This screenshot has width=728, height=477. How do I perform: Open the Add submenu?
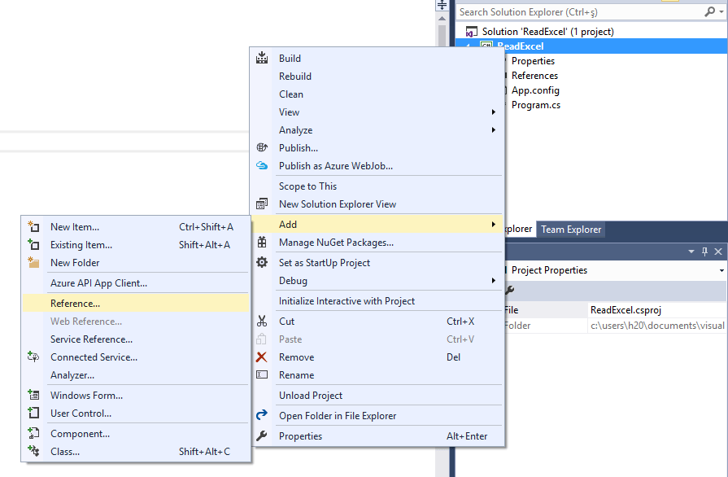[x=377, y=225]
